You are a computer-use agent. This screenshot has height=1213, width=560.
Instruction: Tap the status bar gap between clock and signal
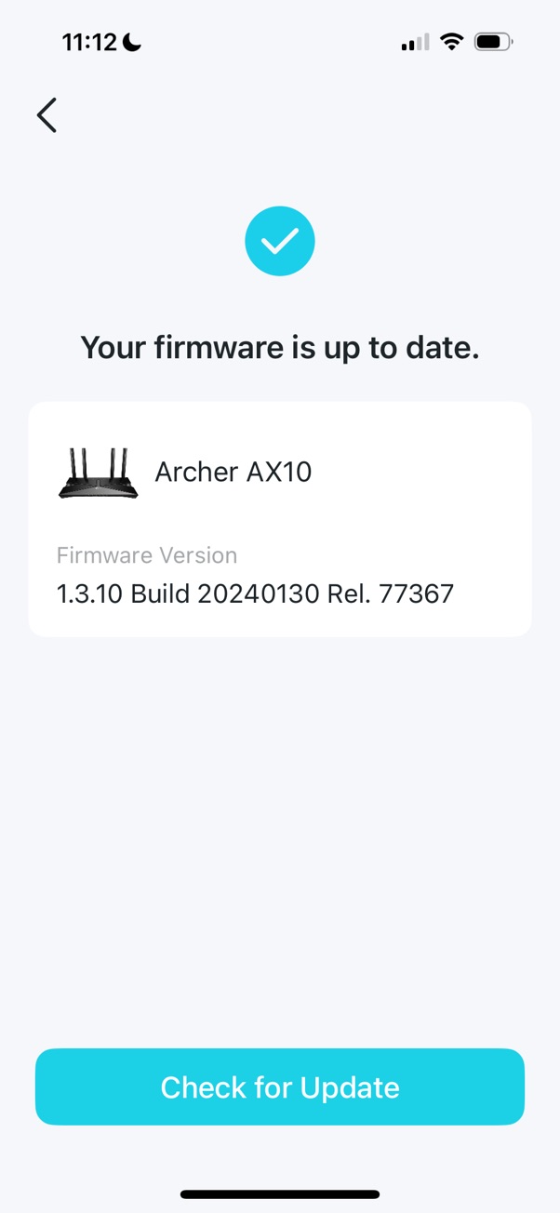point(270,42)
